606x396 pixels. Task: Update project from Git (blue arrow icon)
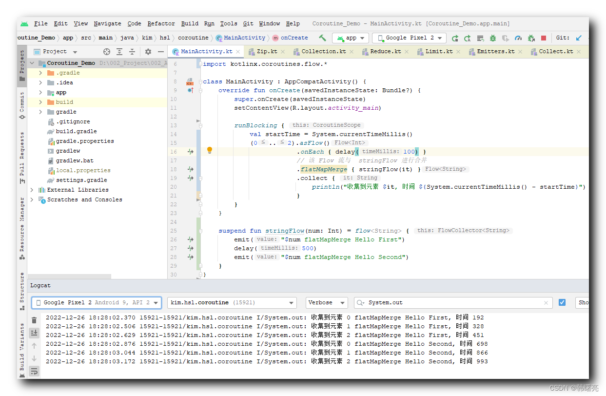coord(579,38)
